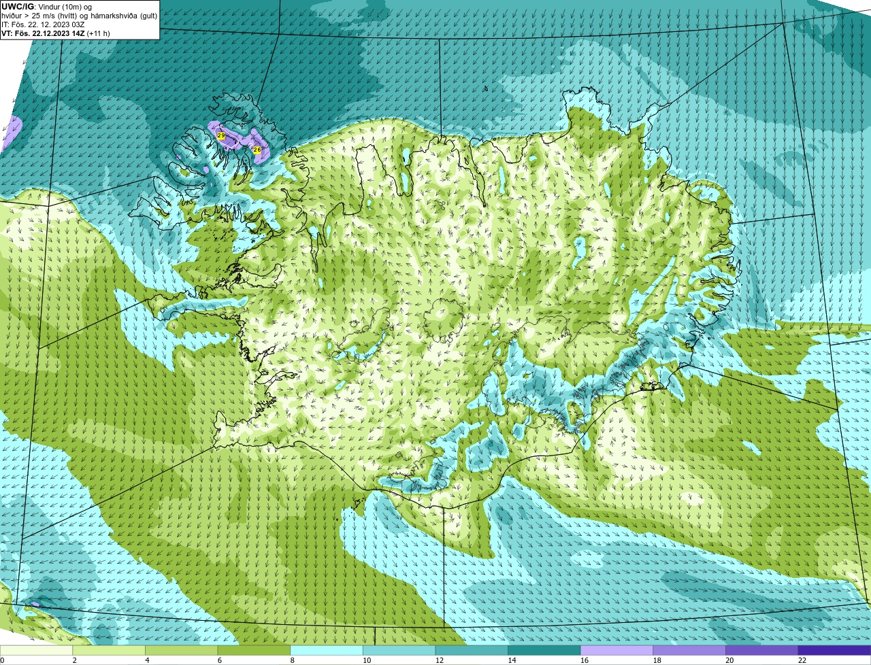
Task: Click the scale tick label 16
Action: coord(585,660)
